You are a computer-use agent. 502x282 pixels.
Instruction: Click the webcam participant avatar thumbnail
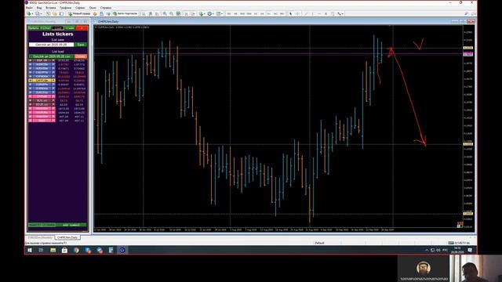point(424,268)
